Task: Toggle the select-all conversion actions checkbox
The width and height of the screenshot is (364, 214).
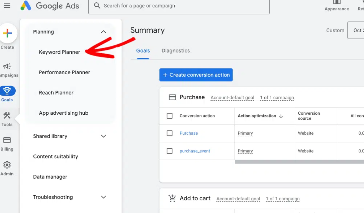Action: (170, 116)
